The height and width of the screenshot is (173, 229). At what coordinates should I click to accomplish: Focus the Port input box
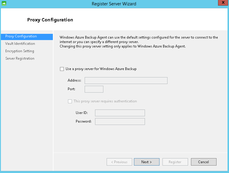click(x=94, y=89)
